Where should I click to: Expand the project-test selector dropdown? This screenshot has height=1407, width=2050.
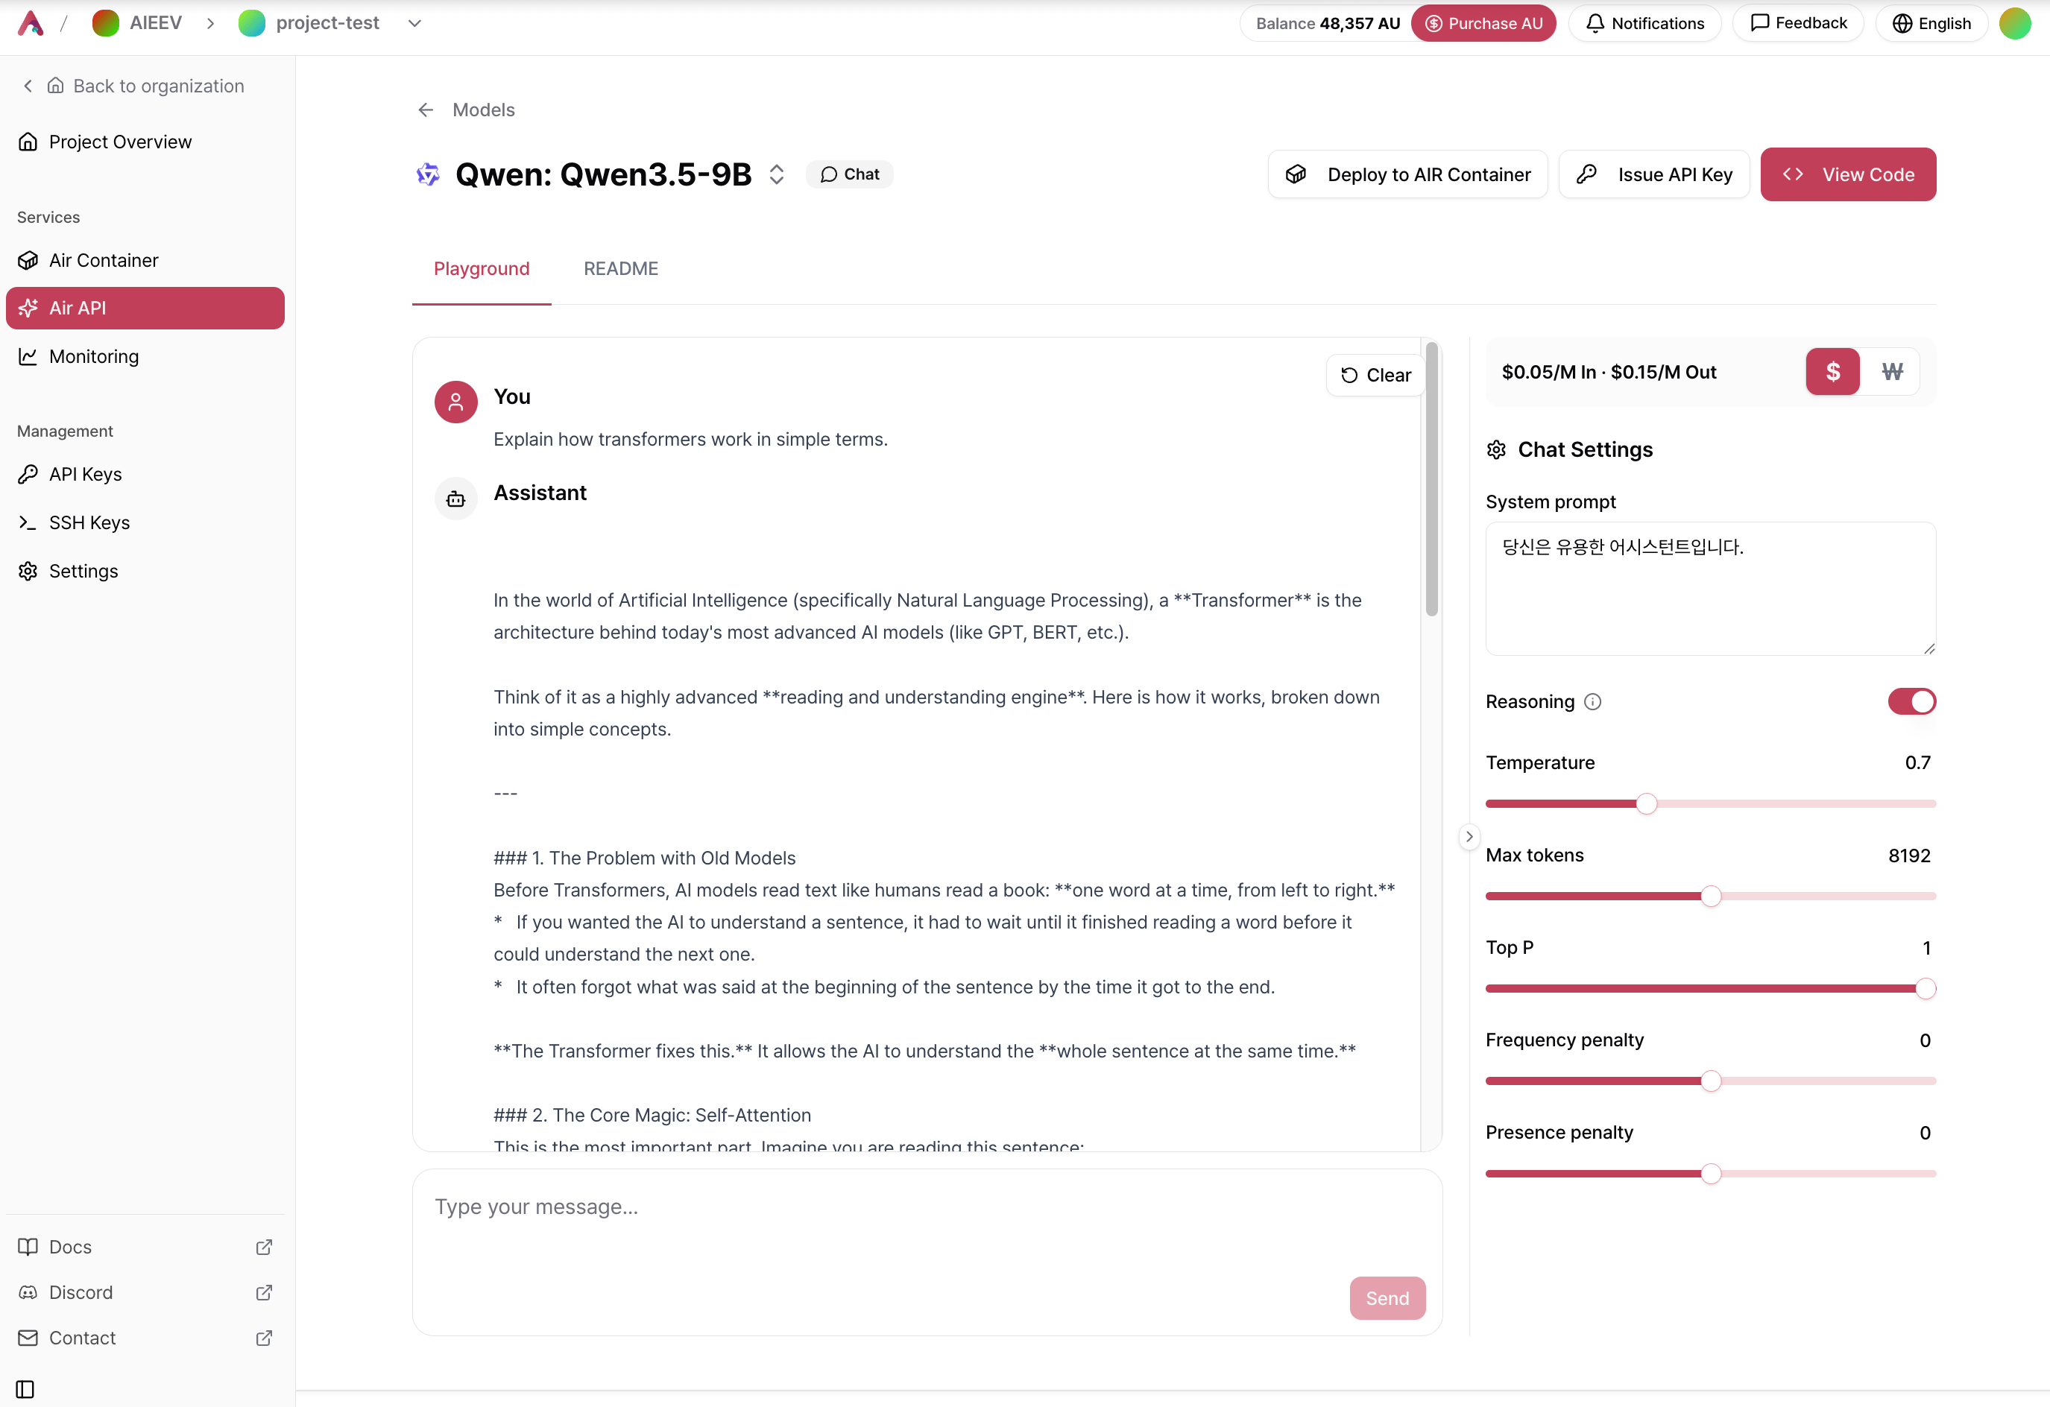pos(414,23)
